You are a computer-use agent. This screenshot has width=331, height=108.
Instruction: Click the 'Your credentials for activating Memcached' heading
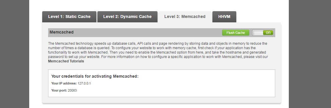click(x=95, y=77)
